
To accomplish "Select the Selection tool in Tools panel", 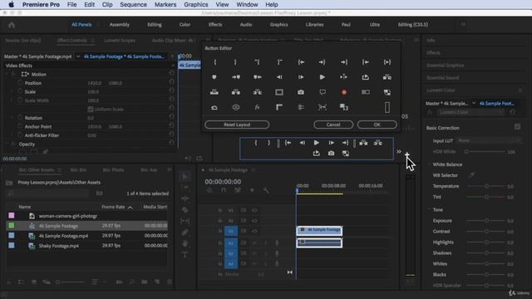I will pyautogui.click(x=185, y=176).
